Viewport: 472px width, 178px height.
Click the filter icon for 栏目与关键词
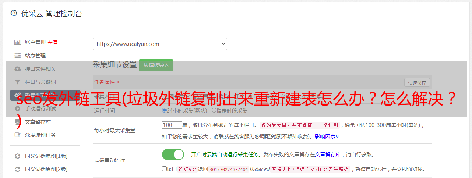click(x=17, y=82)
